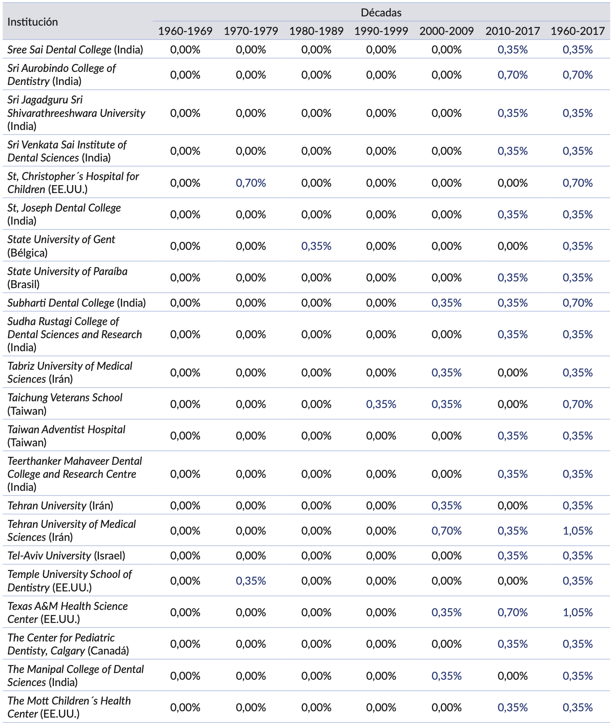The height and width of the screenshot is (726, 612).
Task: Select the Tehran University (Irán) row label
Action: [60, 506]
